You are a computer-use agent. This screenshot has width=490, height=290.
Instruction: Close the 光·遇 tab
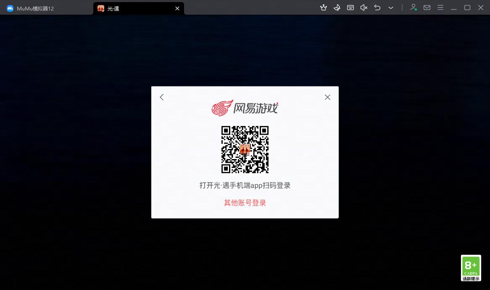(177, 8)
